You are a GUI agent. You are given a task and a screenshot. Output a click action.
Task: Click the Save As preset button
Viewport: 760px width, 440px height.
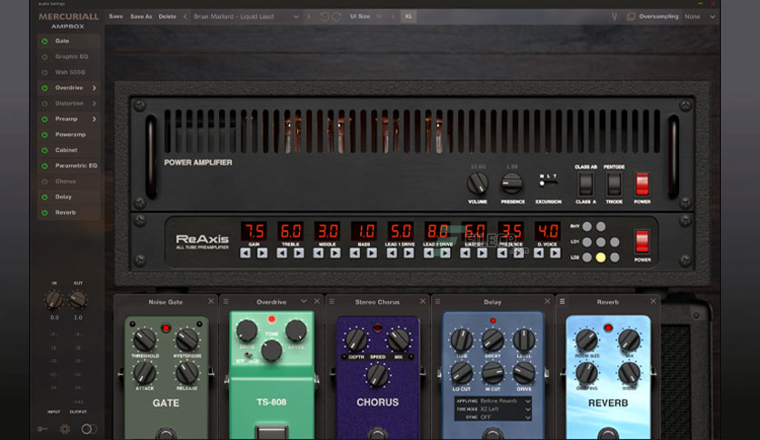pos(141,16)
